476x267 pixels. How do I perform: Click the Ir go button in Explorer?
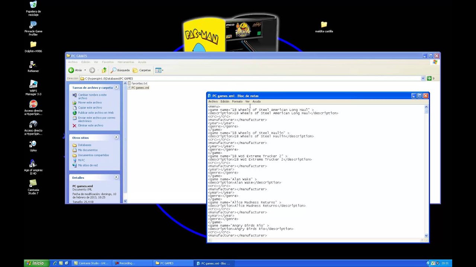click(431, 78)
